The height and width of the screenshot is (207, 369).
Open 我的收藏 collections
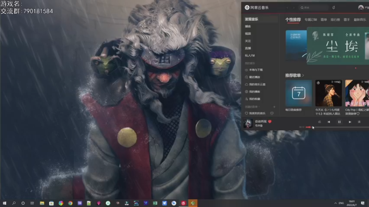[x=252, y=99]
